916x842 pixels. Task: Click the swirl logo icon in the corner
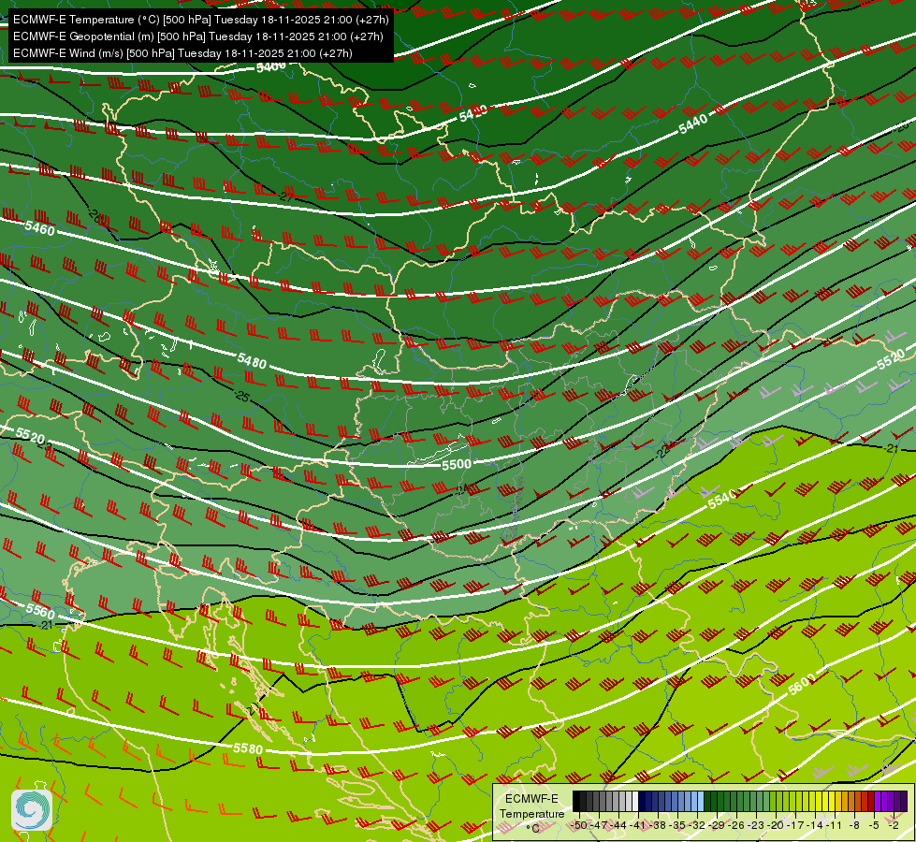(x=32, y=810)
